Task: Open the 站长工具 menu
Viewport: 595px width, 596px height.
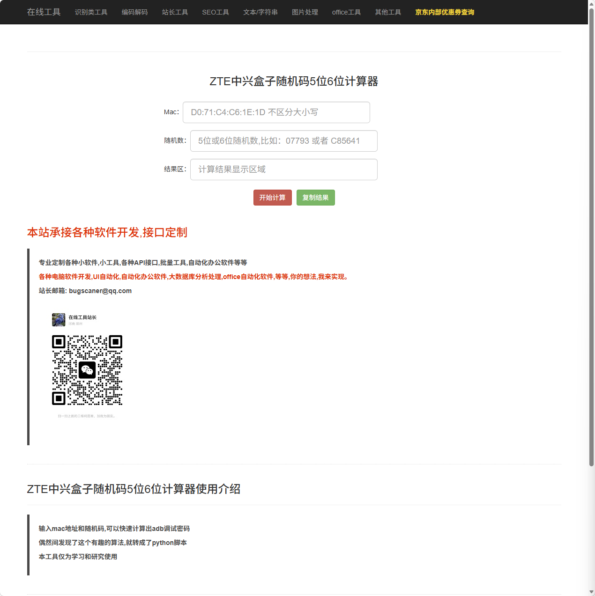Action: [175, 12]
